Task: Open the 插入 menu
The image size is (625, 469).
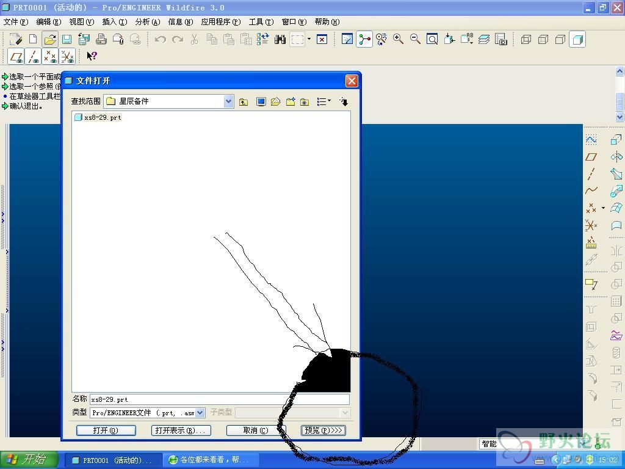Action: 114,22
